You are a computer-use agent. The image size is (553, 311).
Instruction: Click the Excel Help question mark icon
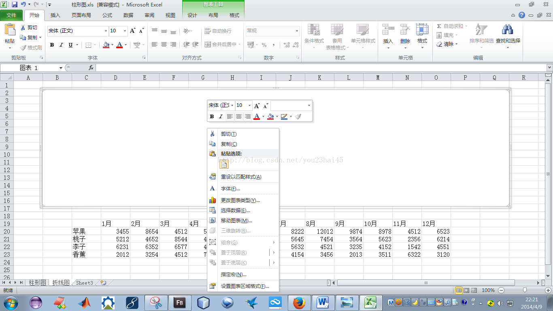pos(522,15)
